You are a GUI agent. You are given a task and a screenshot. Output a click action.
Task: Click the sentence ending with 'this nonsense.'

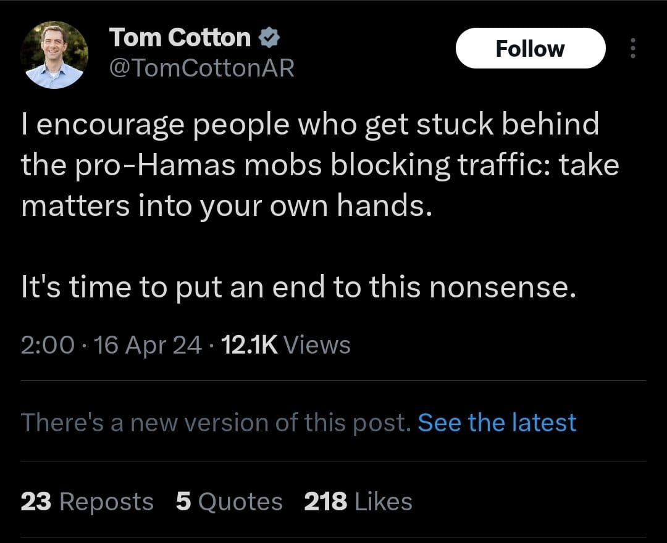(x=299, y=287)
